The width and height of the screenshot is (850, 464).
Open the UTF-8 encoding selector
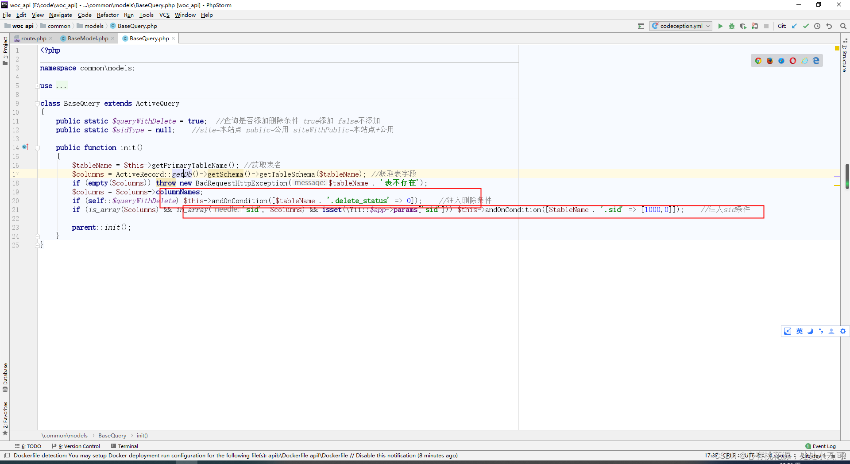pyautogui.click(x=754, y=456)
